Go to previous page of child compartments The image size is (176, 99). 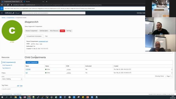point(166,76)
